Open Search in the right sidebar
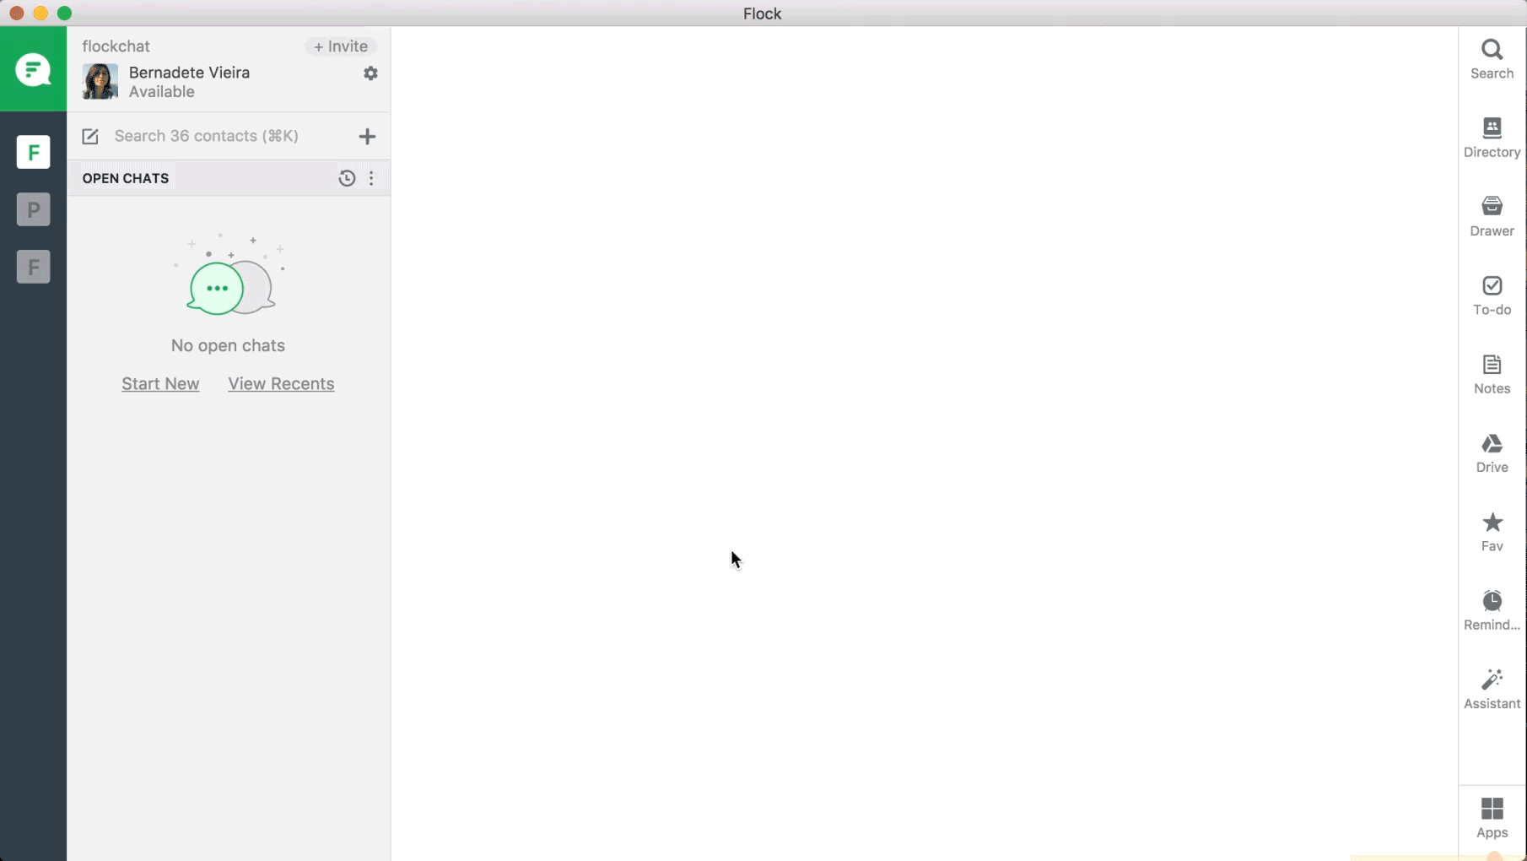The width and height of the screenshot is (1527, 861). click(1491, 59)
